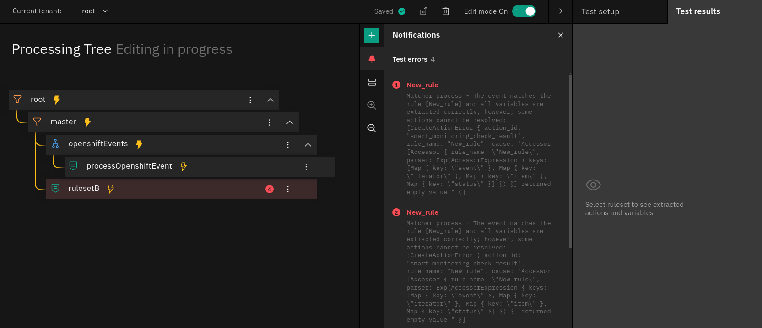Open three-dot menu for processOpenshiftEvent
Image resolution: width=762 pixels, height=328 pixels.
306,167
